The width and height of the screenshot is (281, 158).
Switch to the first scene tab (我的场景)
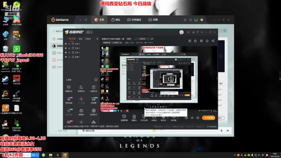(72, 39)
